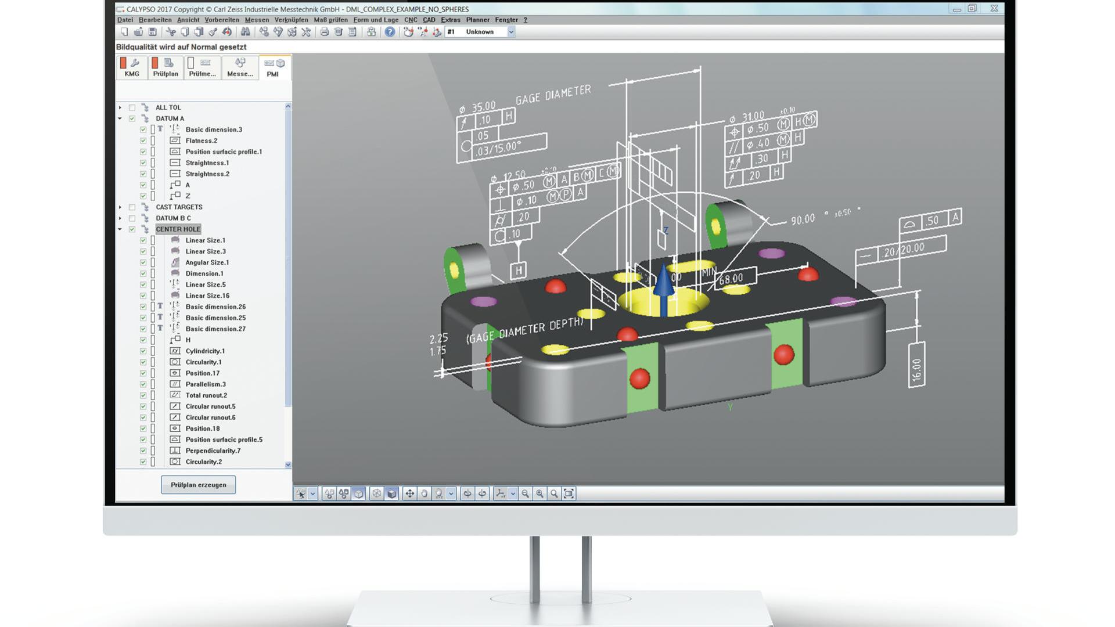1115x627 pixels.
Task: Switch to the Prüfplan tab
Action: click(x=166, y=67)
